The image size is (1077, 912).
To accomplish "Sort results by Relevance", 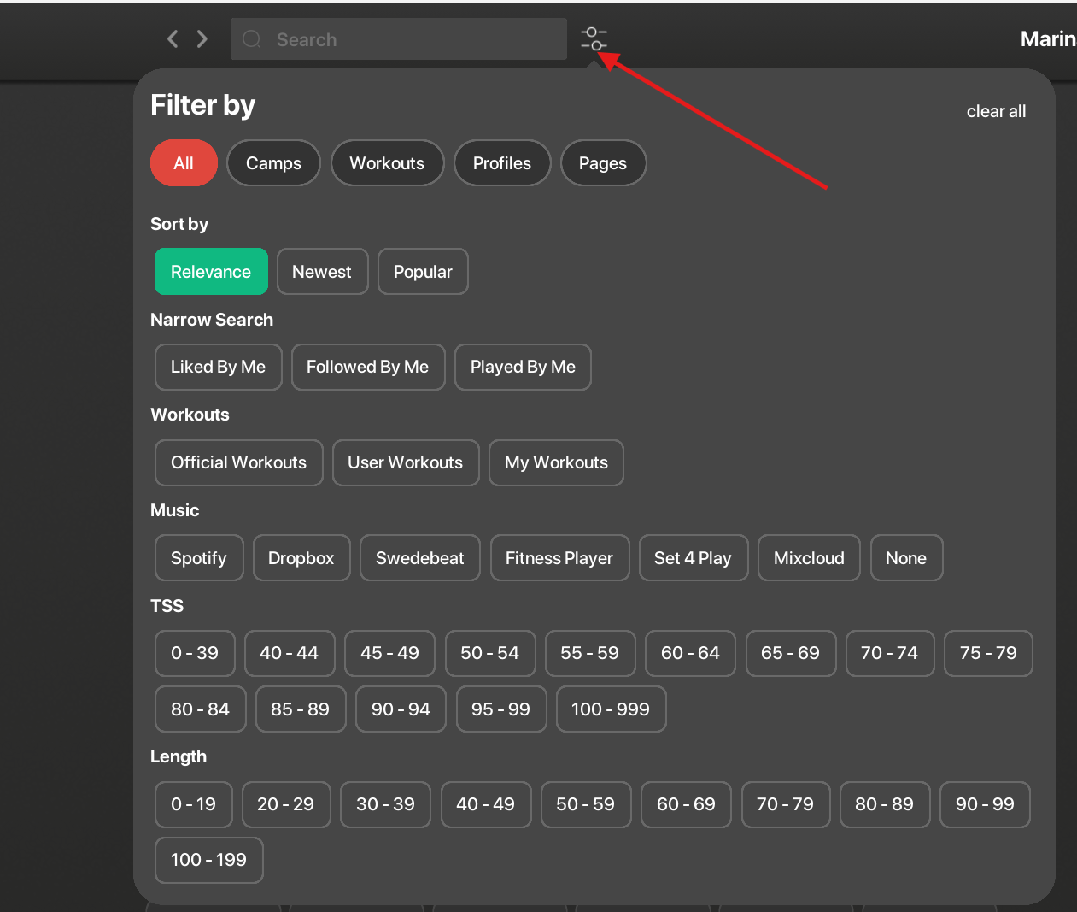I will pyautogui.click(x=211, y=272).
